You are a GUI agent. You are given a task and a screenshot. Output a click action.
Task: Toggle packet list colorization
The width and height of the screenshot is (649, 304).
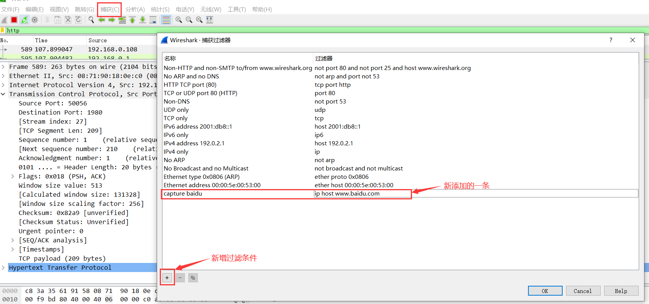tap(166, 20)
